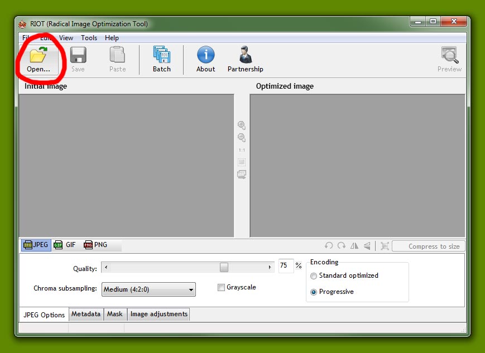
Task: Enable the Grayscale checkbox
Action: point(221,287)
